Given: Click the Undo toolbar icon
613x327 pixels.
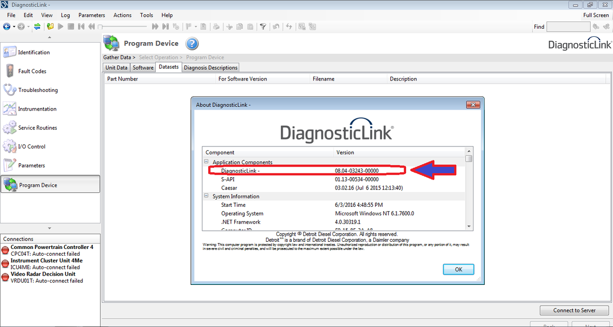Looking at the screenshot, I should point(276,27).
